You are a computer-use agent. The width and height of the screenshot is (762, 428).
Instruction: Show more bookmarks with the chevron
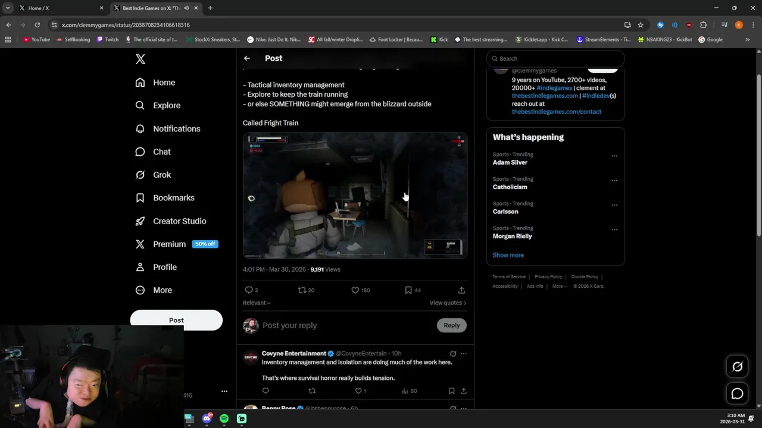point(748,40)
